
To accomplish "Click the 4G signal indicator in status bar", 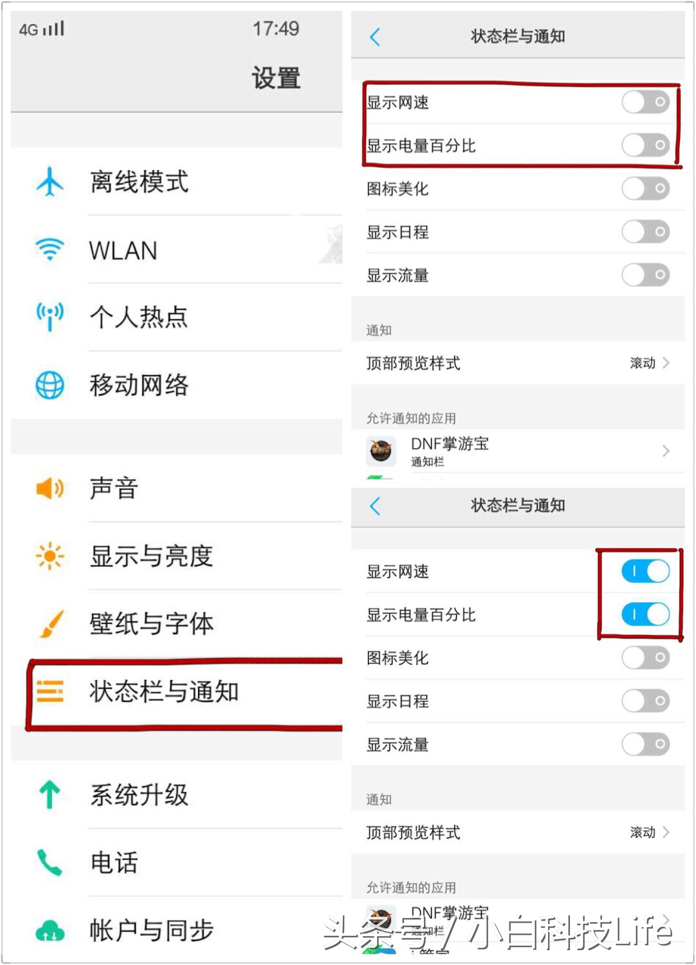I will [x=42, y=28].
